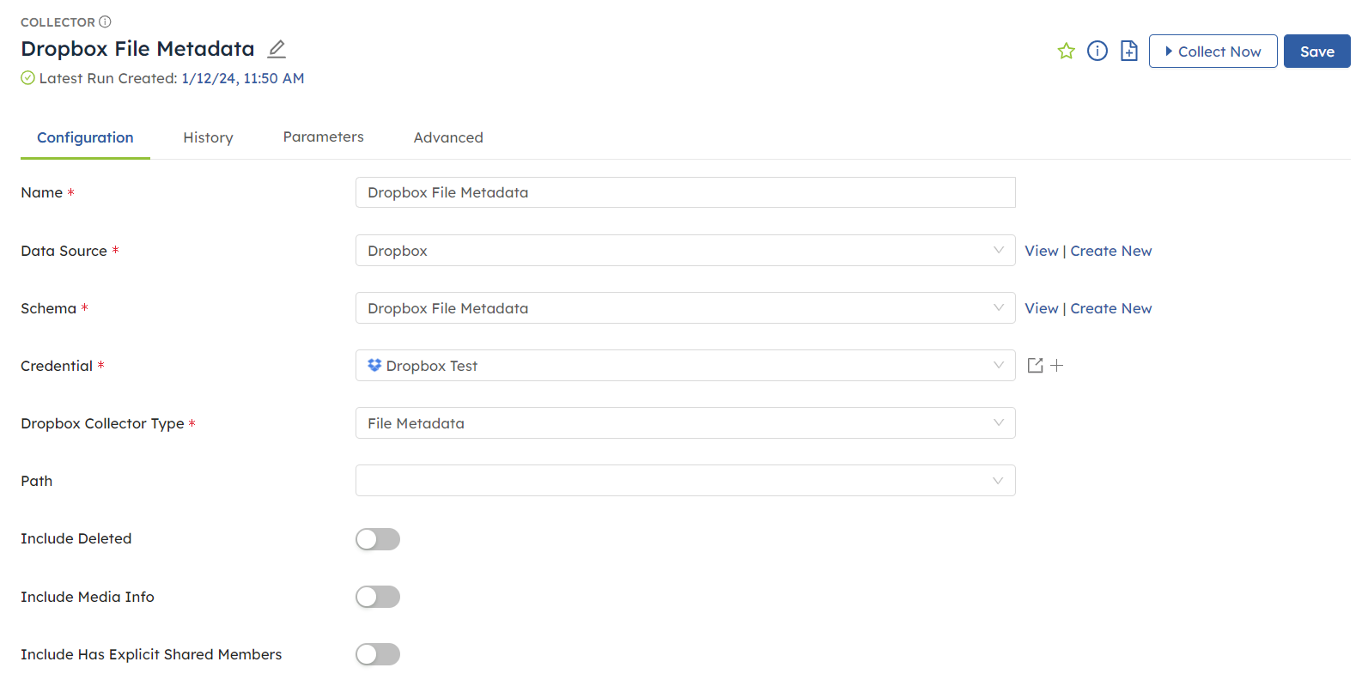
Task: Click the Dropbox File Metadata page title
Action: click(x=137, y=49)
